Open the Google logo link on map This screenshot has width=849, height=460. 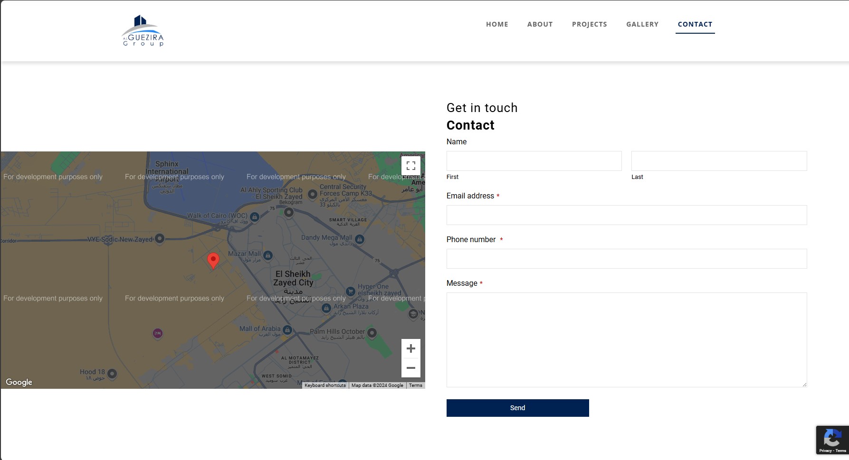(x=19, y=382)
